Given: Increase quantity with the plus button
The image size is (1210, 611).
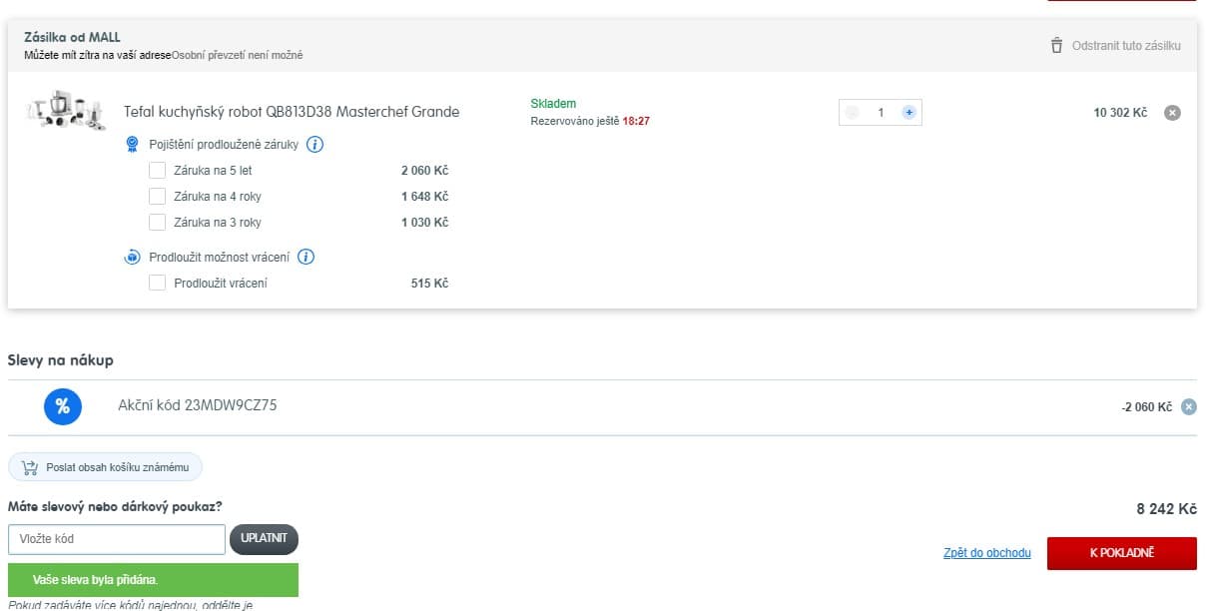Looking at the screenshot, I should point(908,113).
